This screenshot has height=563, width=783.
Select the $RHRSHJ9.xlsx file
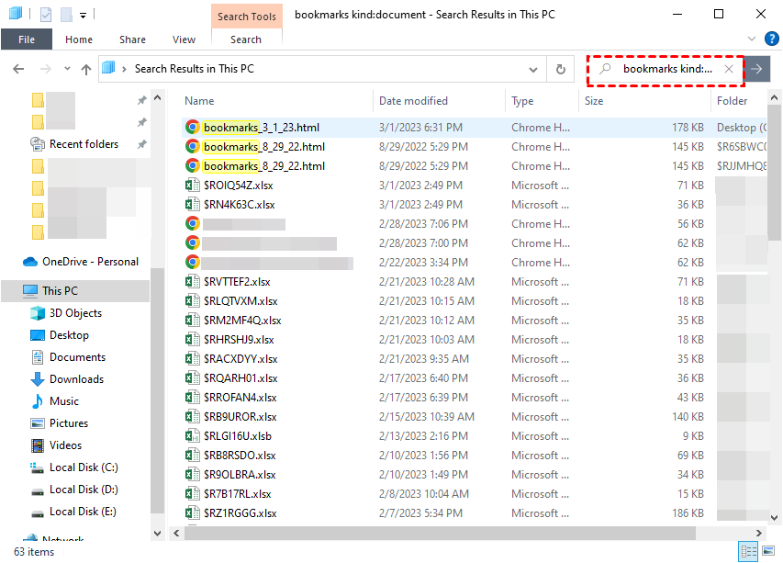point(239,340)
